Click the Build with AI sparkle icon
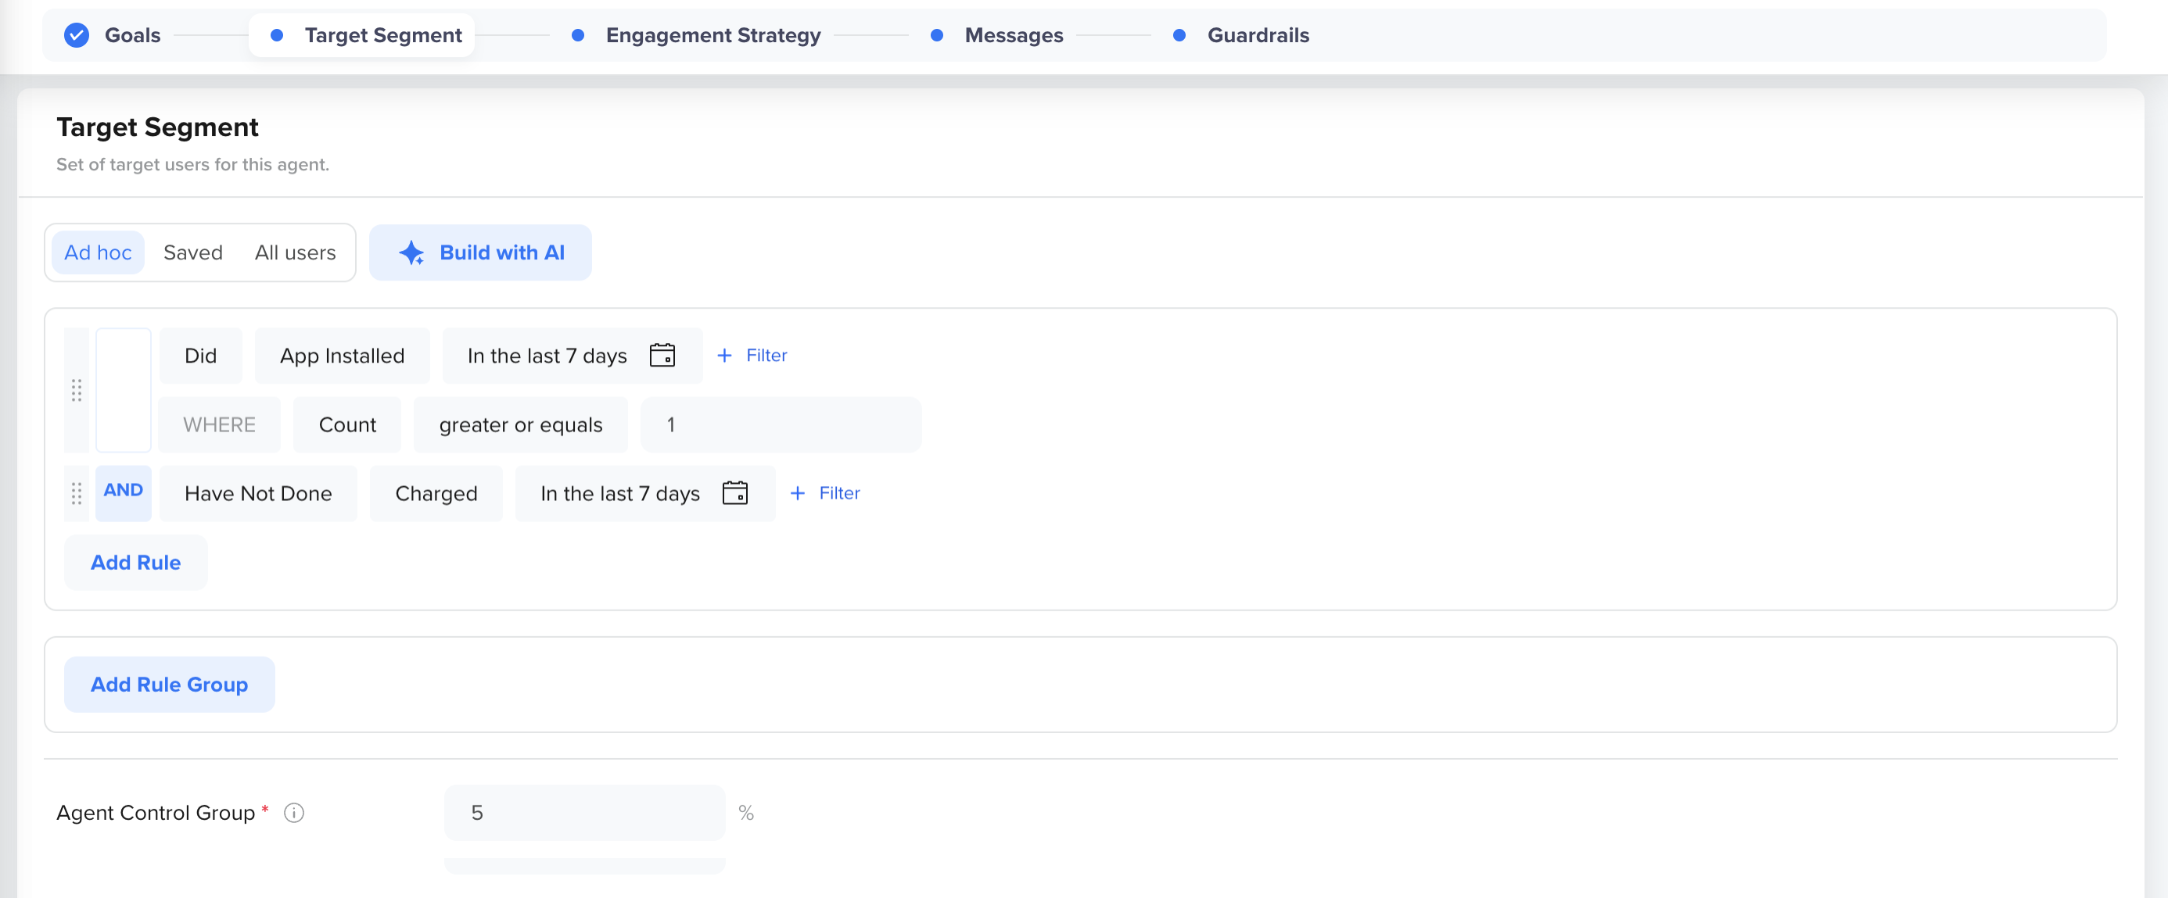The height and width of the screenshot is (898, 2168). coord(411,253)
